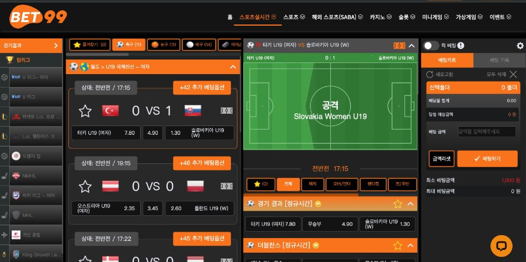
Task: Toggle the field tracker in match header
Action: point(399,46)
